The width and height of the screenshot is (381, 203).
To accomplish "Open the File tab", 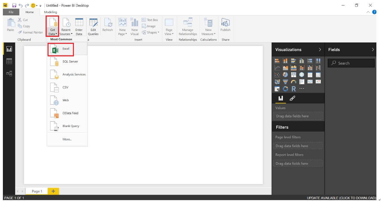I will (11, 12).
